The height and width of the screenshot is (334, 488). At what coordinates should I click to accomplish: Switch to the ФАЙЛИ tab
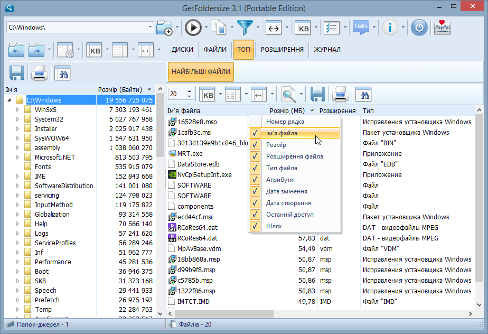point(215,50)
